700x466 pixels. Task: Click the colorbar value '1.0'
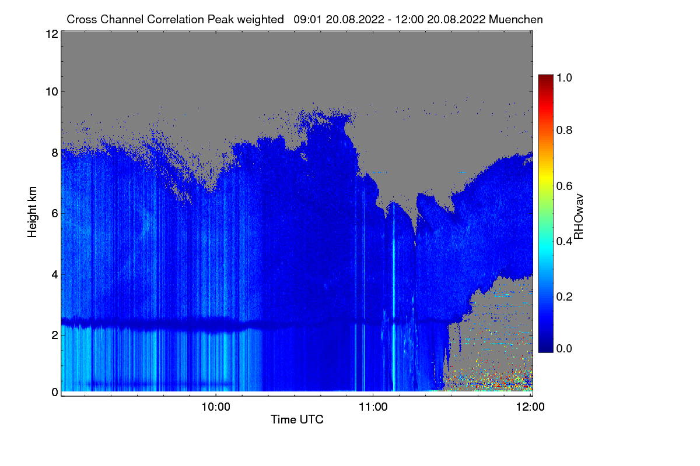pyautogui.click(x=565, y=77)
